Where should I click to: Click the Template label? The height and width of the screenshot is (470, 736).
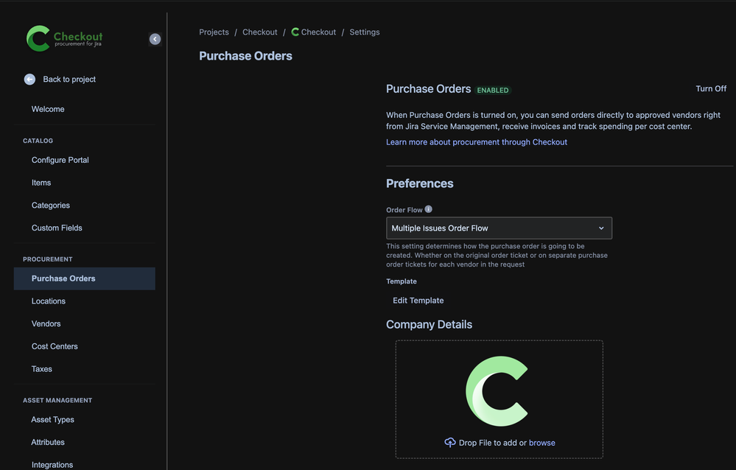pyautogui.click(x=402, y=281)
